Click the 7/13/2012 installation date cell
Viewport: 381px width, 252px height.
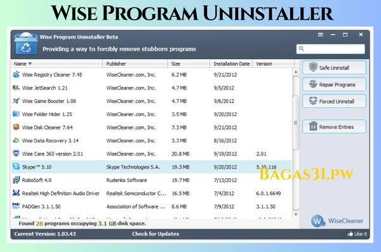click(x=225, y=180)
